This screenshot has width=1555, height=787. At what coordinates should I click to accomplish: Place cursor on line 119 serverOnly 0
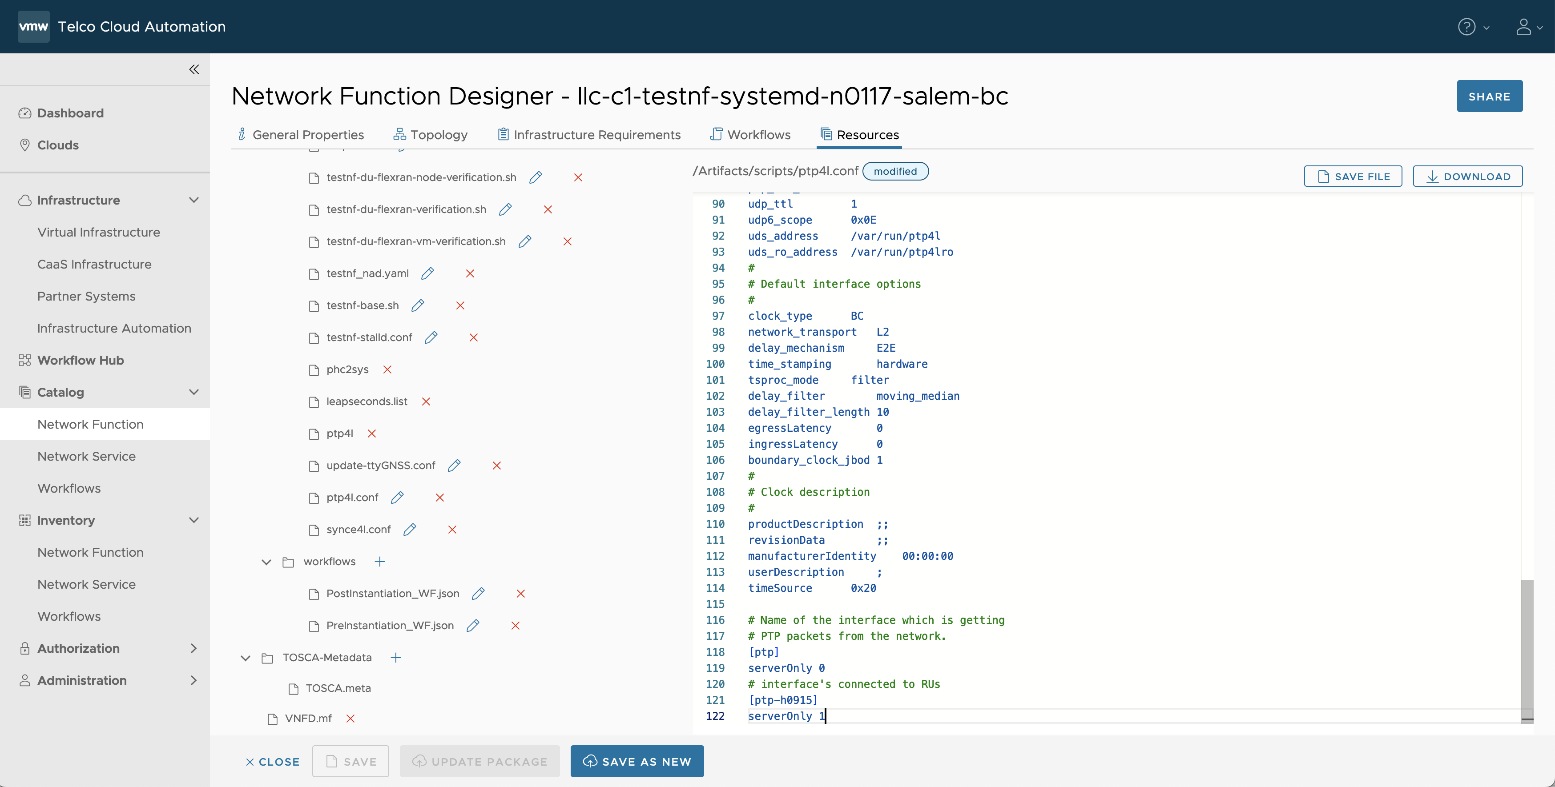[786, 667]
